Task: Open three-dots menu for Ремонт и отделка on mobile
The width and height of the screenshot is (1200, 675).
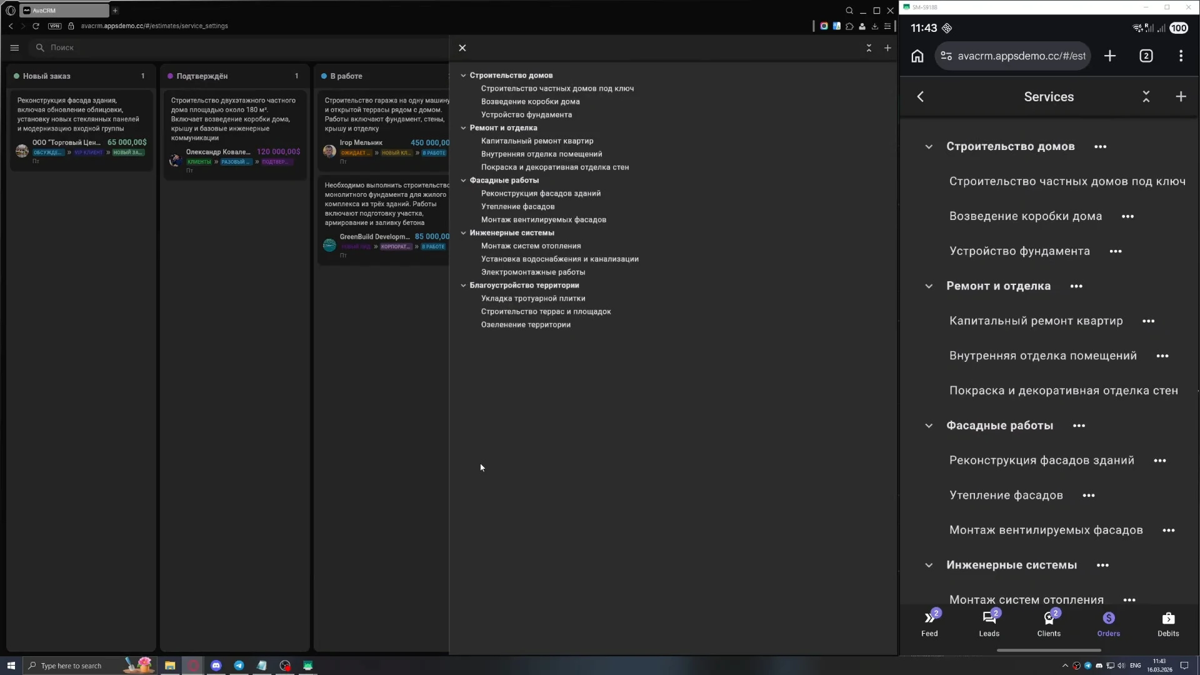Action: [1076, 286]
